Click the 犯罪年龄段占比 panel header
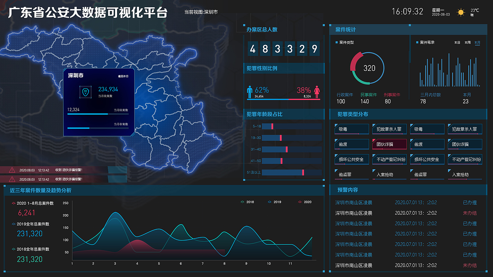493x277 pixels. [x=283, y=114]
